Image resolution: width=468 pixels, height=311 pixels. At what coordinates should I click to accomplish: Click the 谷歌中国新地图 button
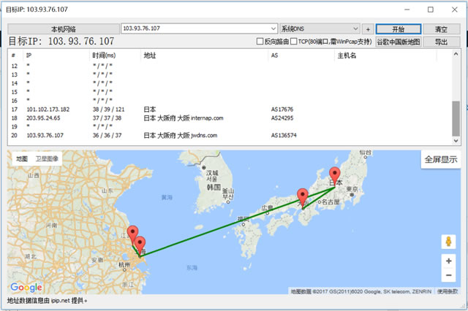pos(399,42)
